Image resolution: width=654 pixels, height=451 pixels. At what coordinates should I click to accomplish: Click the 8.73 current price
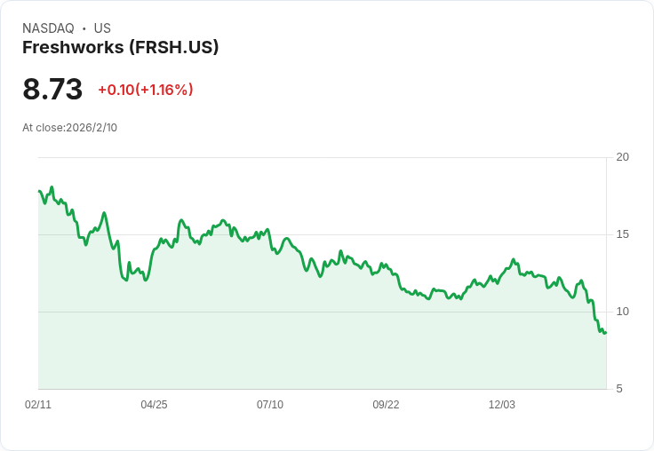coord(52,90)
